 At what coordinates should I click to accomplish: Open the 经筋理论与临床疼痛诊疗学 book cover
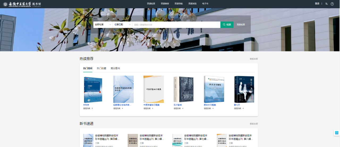[x=123, y=89]
